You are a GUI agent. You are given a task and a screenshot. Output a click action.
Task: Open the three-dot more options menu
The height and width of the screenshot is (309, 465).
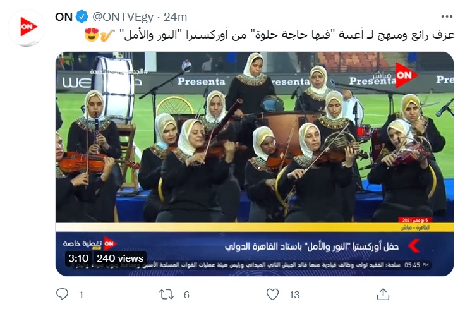click(447, 16)
